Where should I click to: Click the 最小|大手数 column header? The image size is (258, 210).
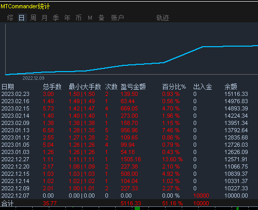(85, 87)
